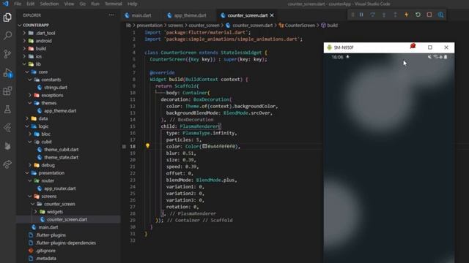Select counter_screen.dart in the explorer tree
The height and width of the screenshot is (263, 469).
point(67,219)
